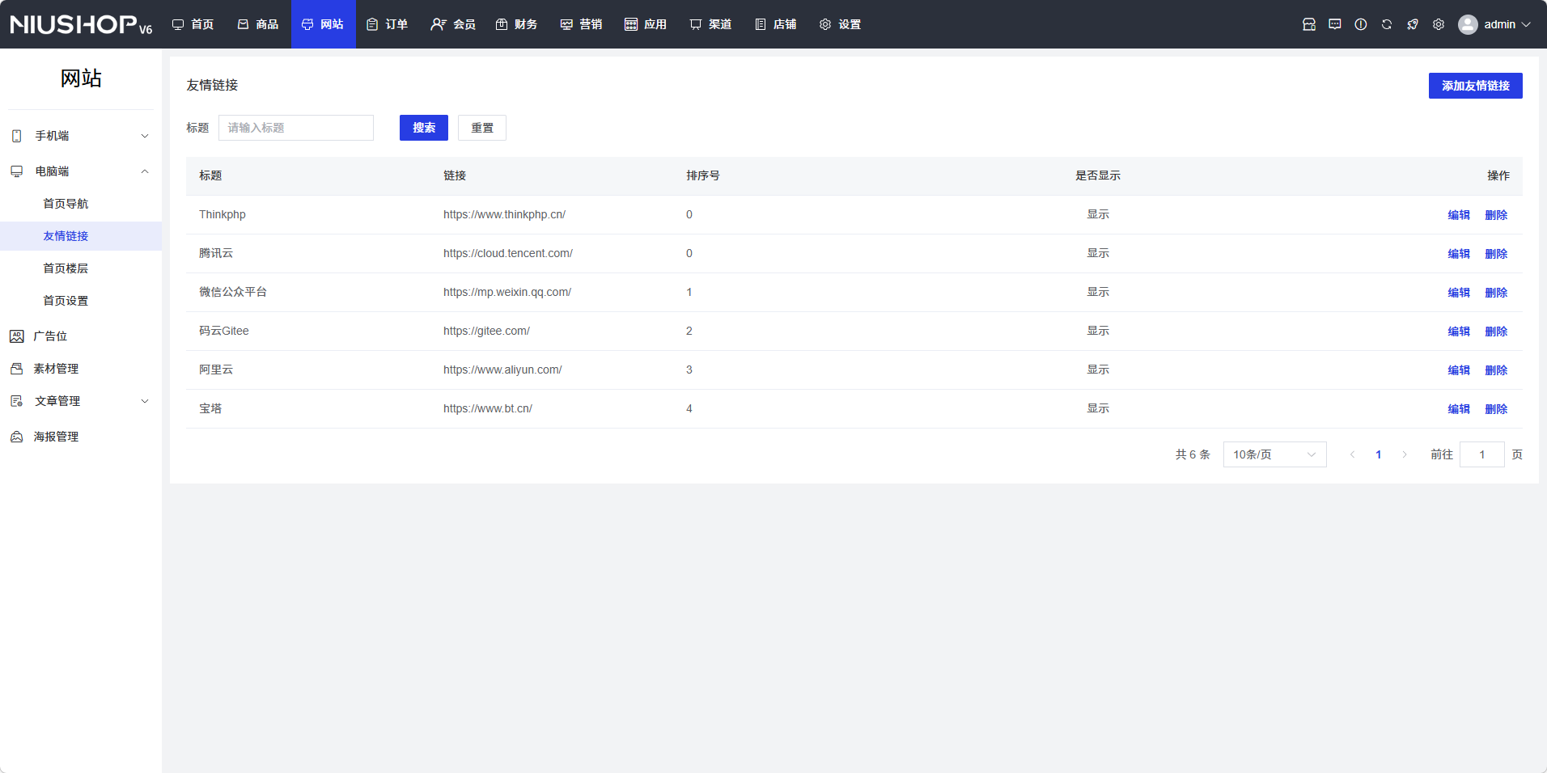Switch to the 营销 top menu
The width and height of the screenshot is (1547, 773).
582,24
